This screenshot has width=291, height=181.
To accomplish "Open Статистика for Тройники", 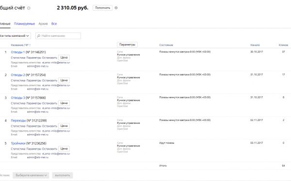I will tap(18, 149).
